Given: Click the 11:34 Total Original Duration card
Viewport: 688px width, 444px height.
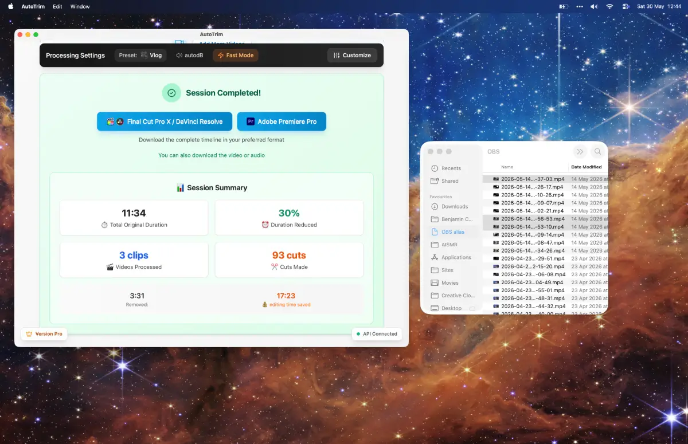Looking at the screenshot, I should point(134,218).
